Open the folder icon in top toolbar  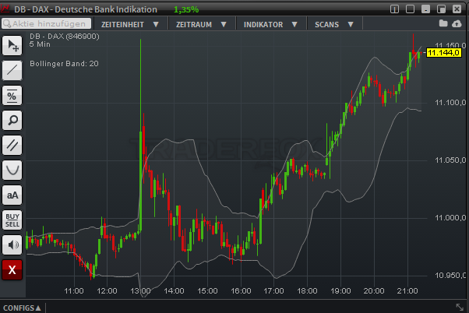[x=443, y=23]
